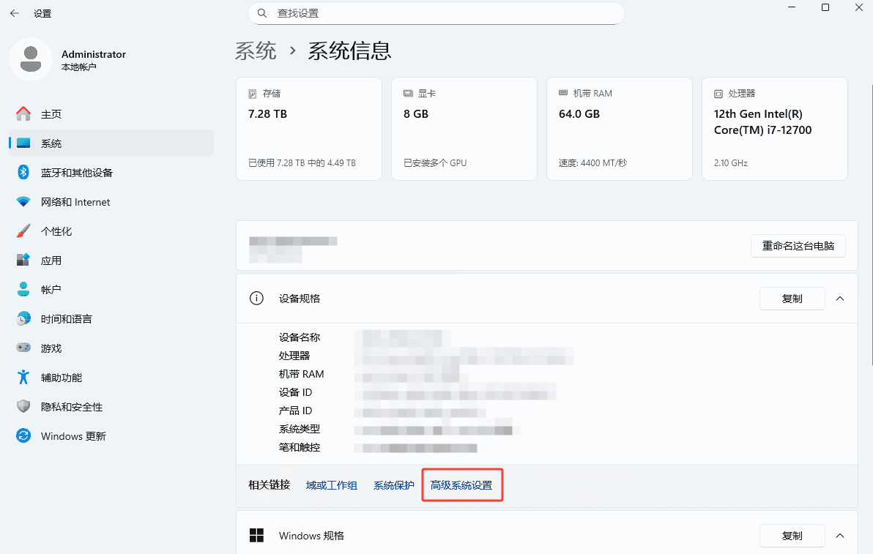Click the 笔和触控 label

pos(300,447)
